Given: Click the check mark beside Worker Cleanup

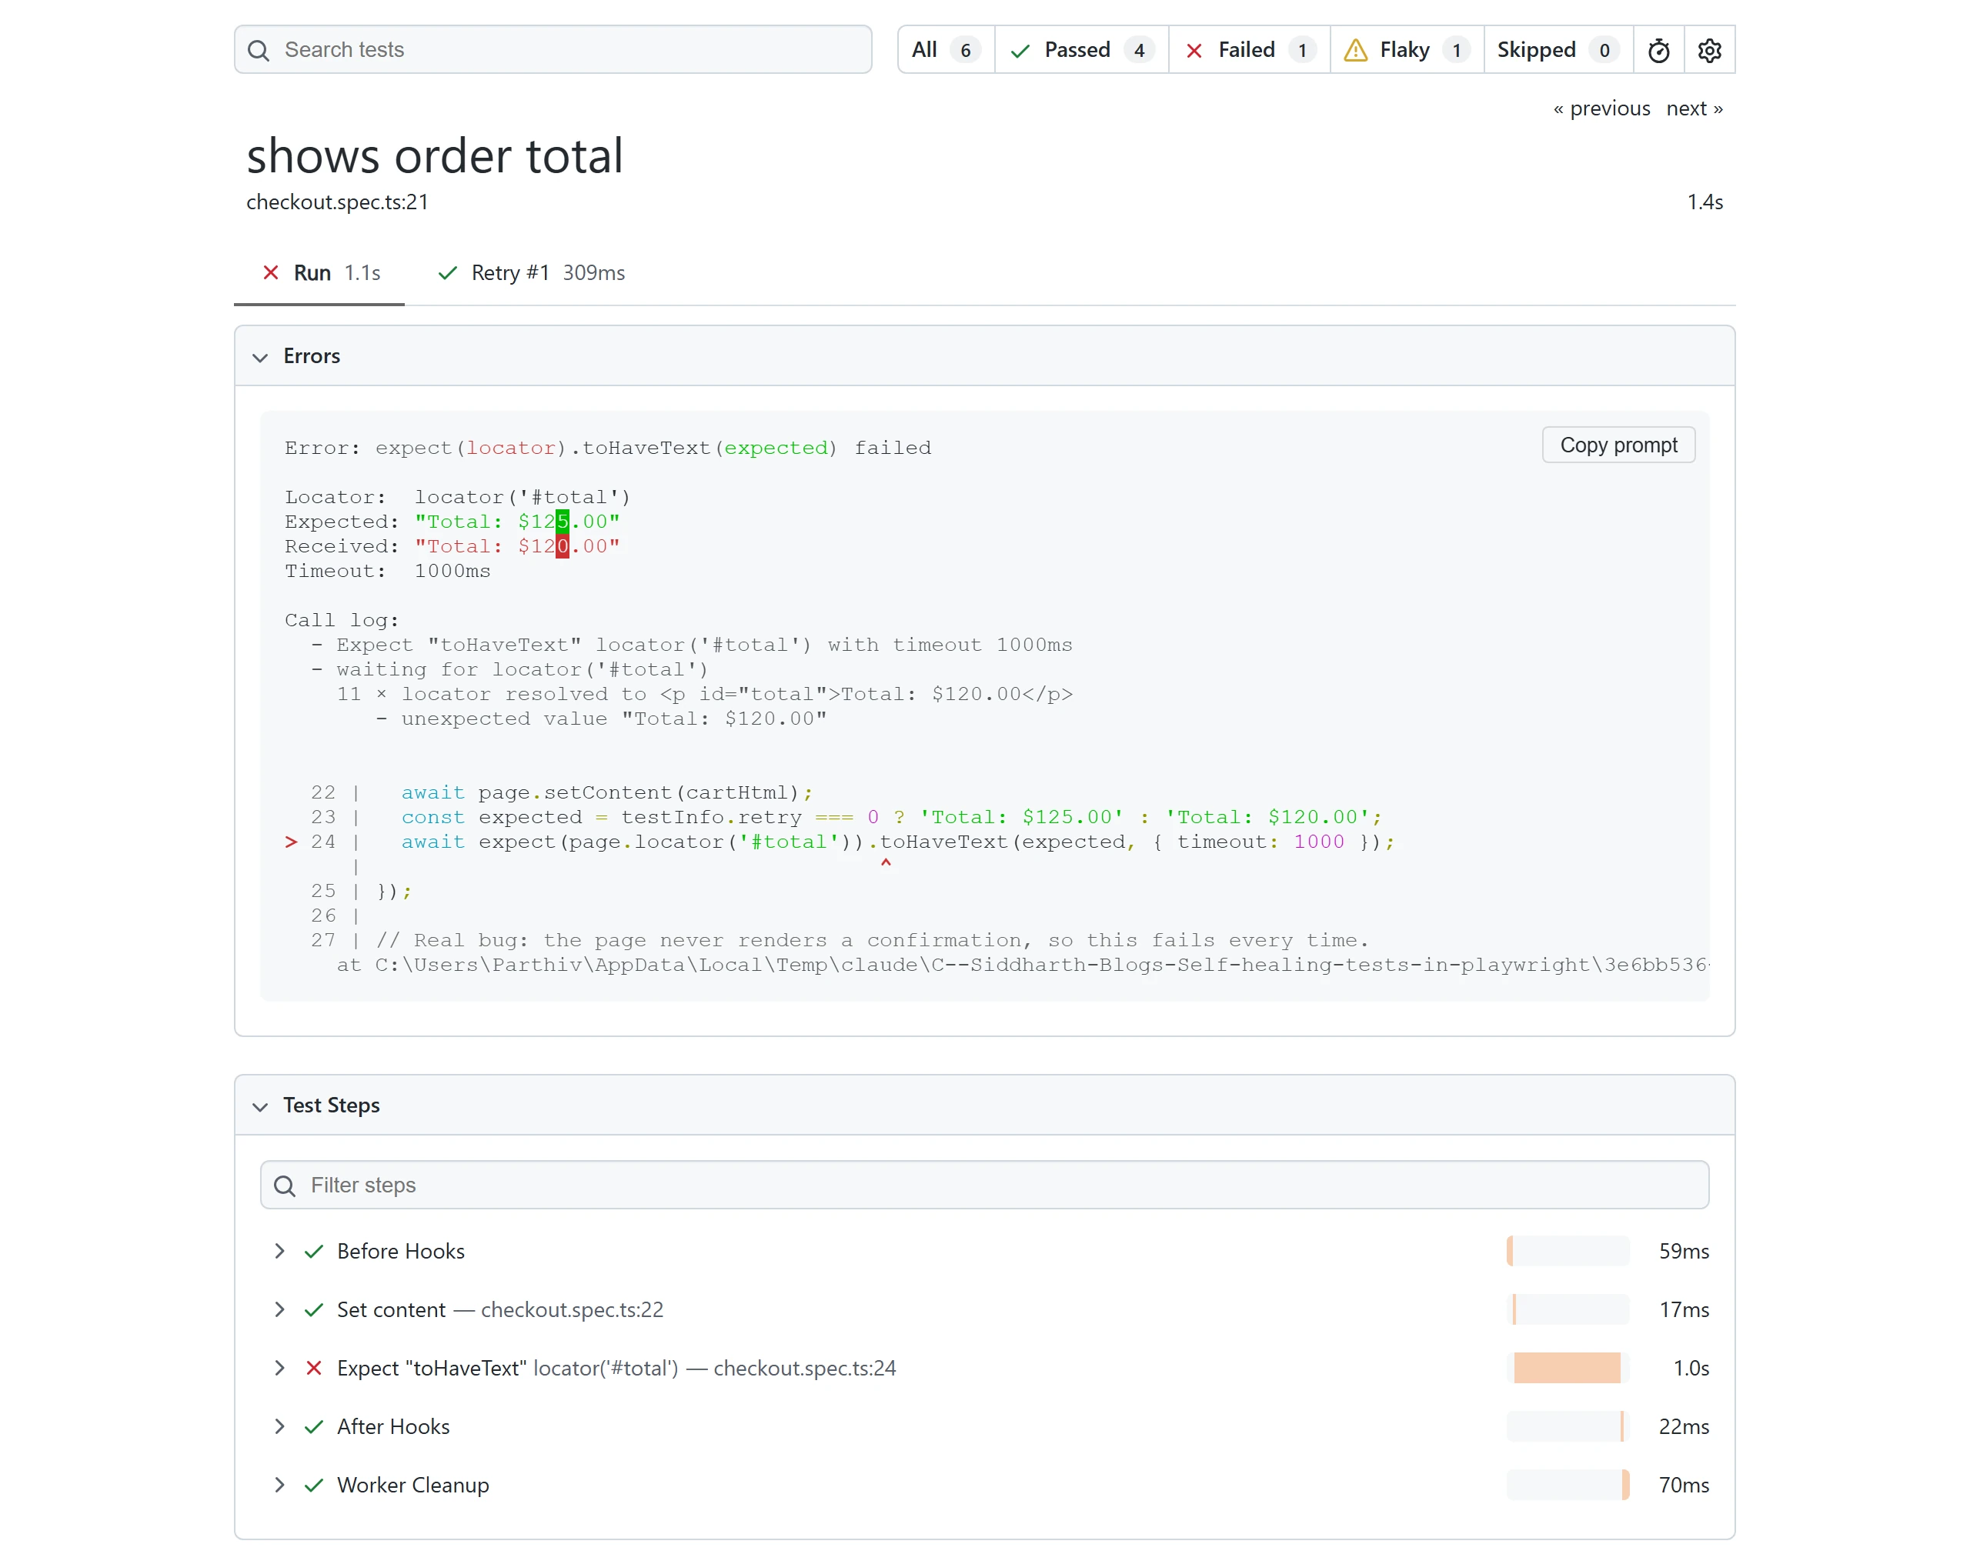Looking at the screenshot, I should 314,1485.
